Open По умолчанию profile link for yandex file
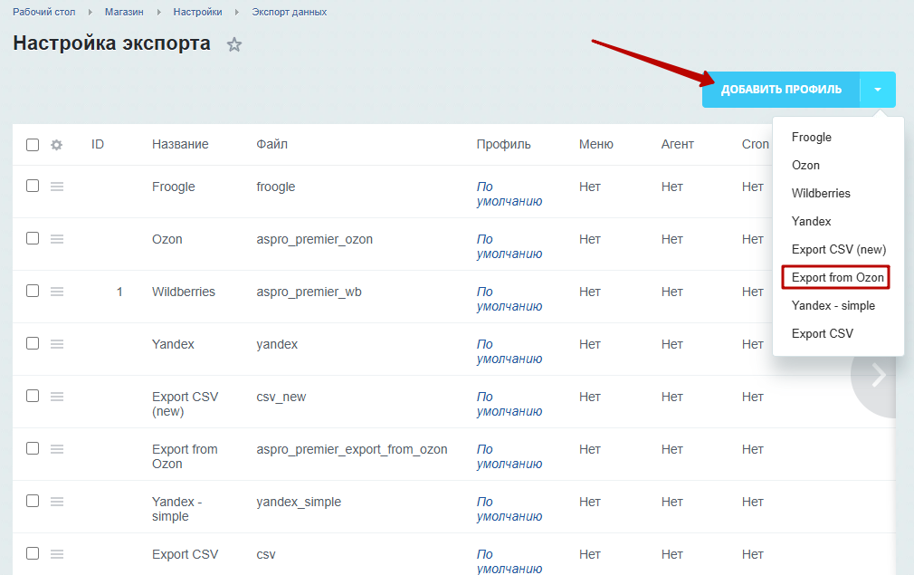Screen dimensions: 914x575 tap(509, 351)
